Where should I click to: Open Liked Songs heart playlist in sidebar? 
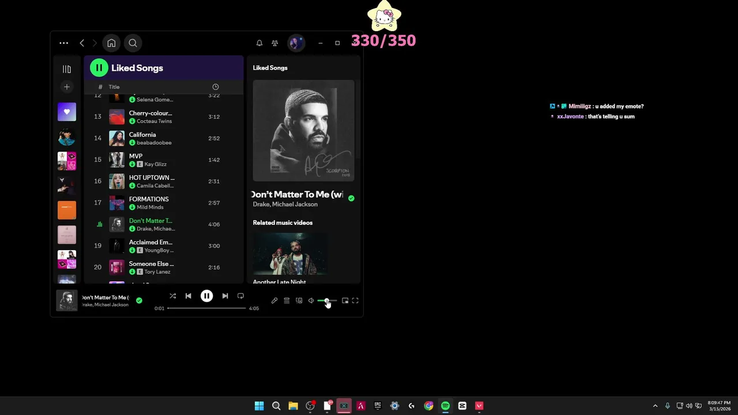(x=67, y=112)
